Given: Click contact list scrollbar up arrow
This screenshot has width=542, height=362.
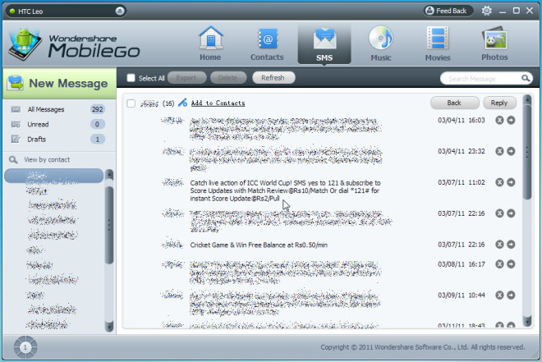Looking at the screenshot, I should click(x=109, y=174).
